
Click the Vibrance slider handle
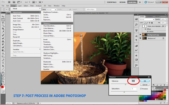[125, 85]
